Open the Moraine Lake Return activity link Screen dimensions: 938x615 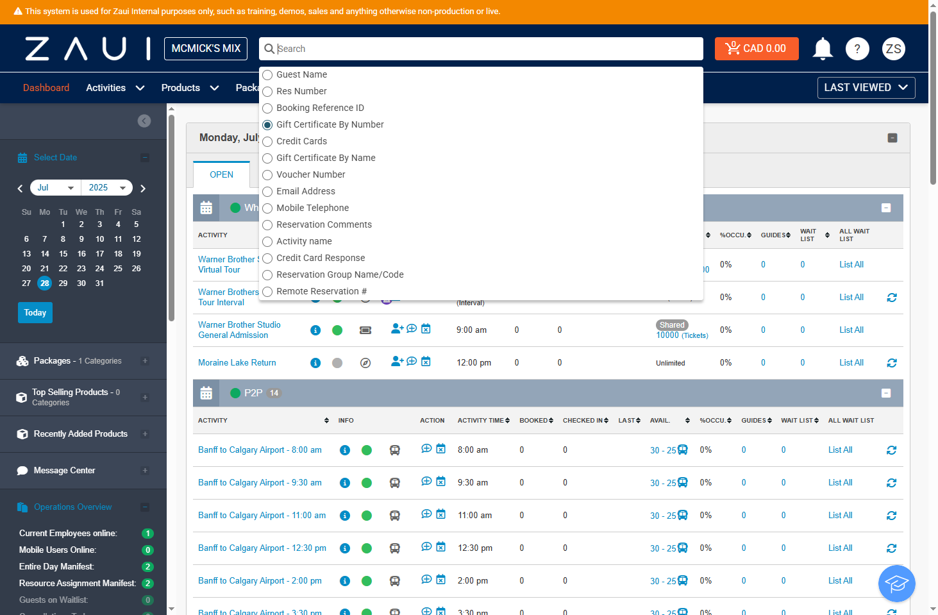[x=237, y=363]
